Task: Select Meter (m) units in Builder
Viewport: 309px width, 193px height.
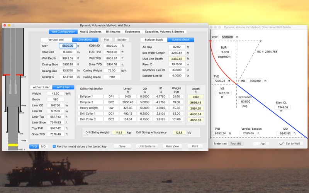Action: [x=220, y=144]
